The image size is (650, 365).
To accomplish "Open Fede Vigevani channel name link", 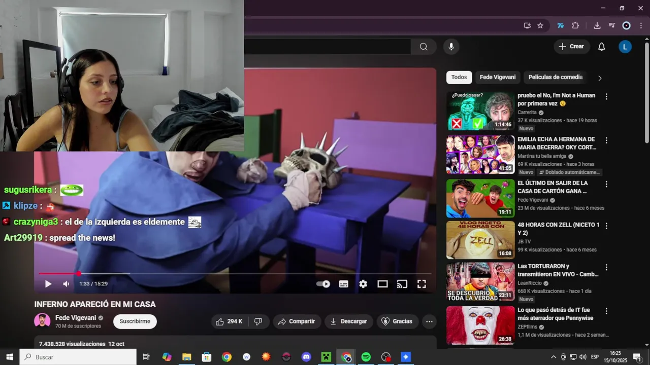I will click(x=76, y=318).
